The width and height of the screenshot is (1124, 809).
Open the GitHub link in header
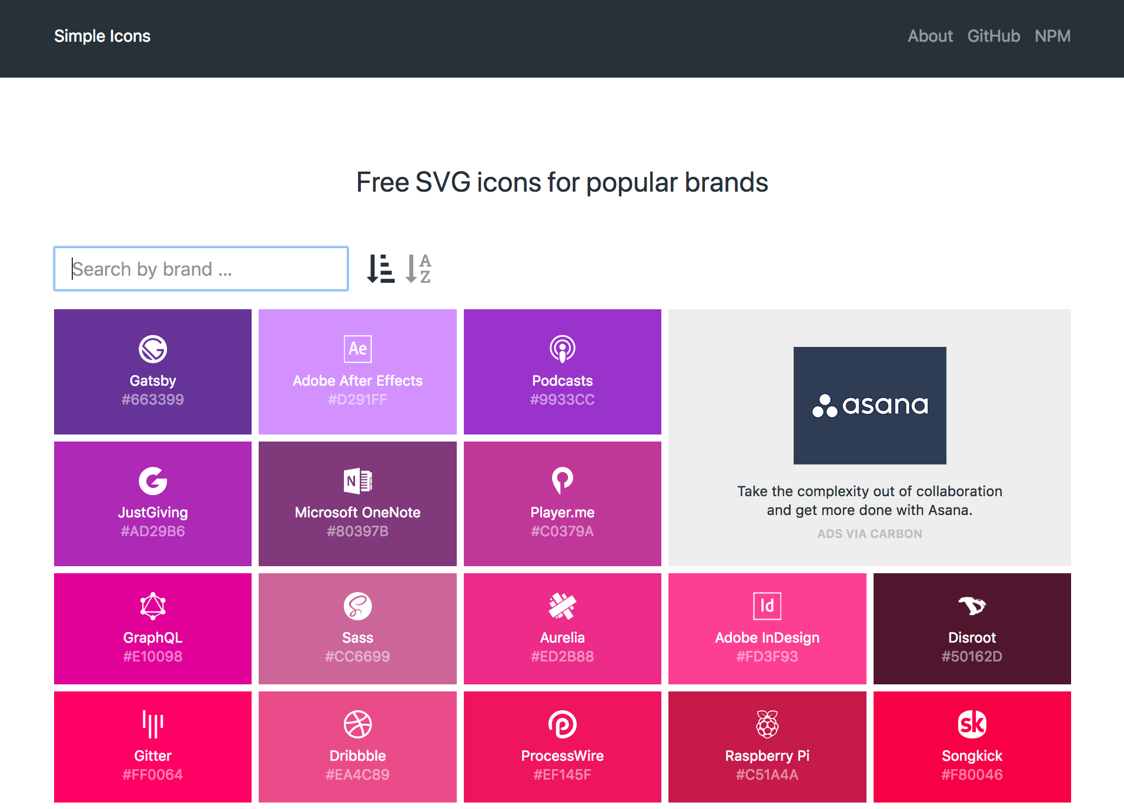(993, 36)
